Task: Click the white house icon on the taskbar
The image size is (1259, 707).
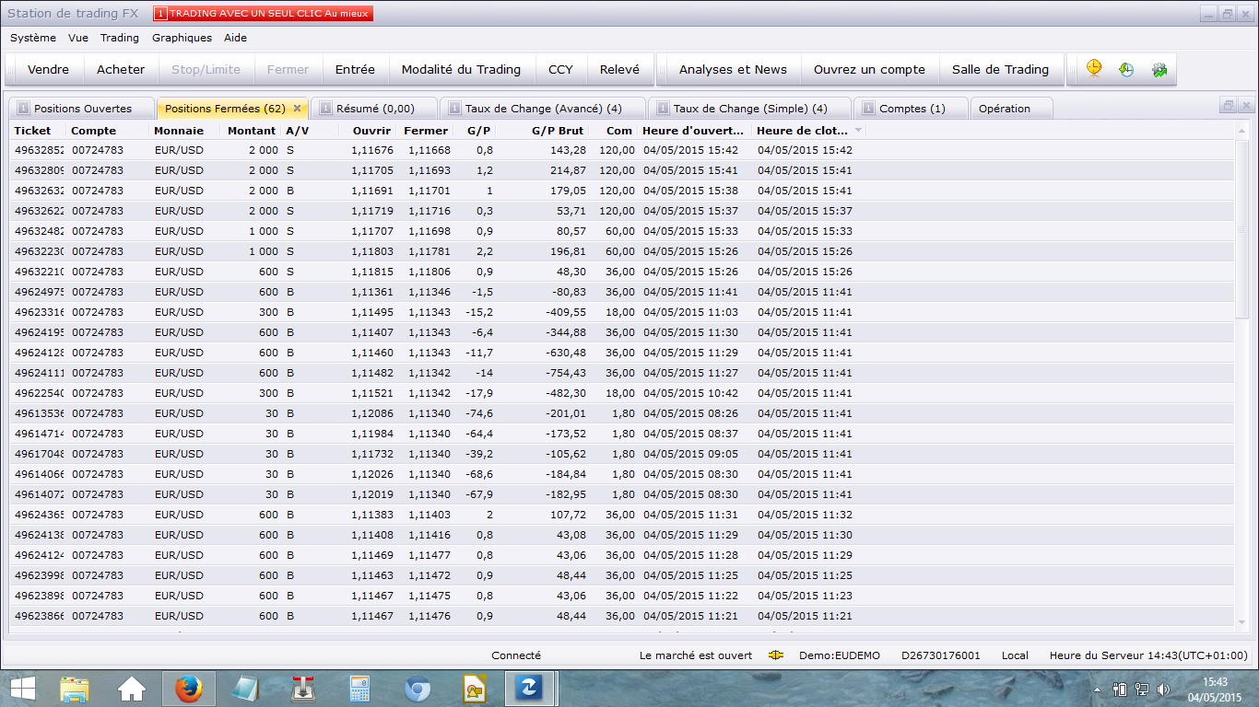Action: 132,689
